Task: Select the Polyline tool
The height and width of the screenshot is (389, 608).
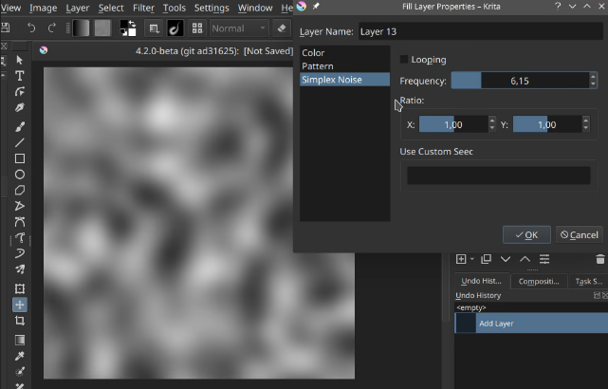Action: [x=20, y=206]
